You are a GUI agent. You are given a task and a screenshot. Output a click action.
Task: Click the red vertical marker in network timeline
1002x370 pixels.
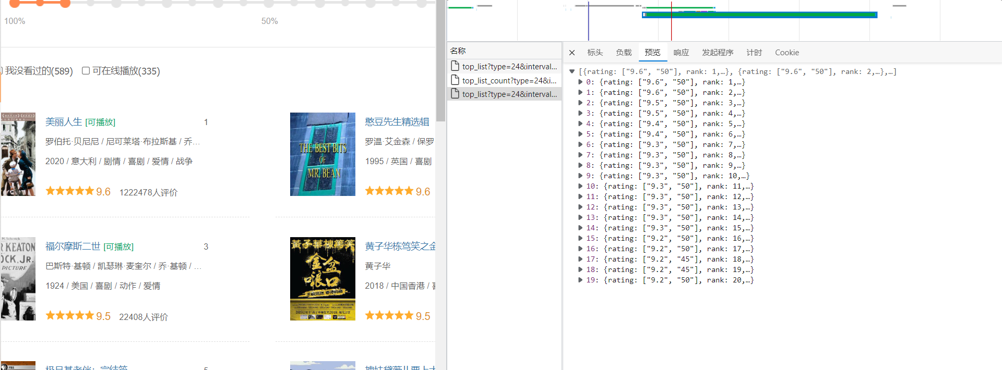(x=671, y=21)
